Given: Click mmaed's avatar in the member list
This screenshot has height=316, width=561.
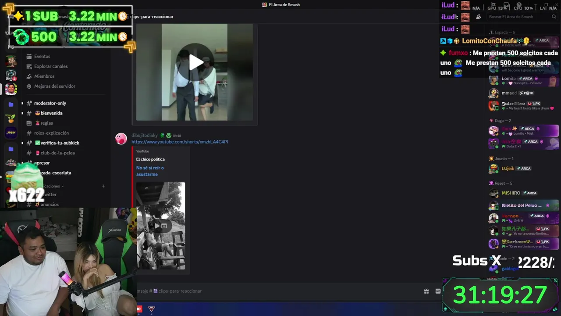Looking at the screenshot, I should 494,93.
